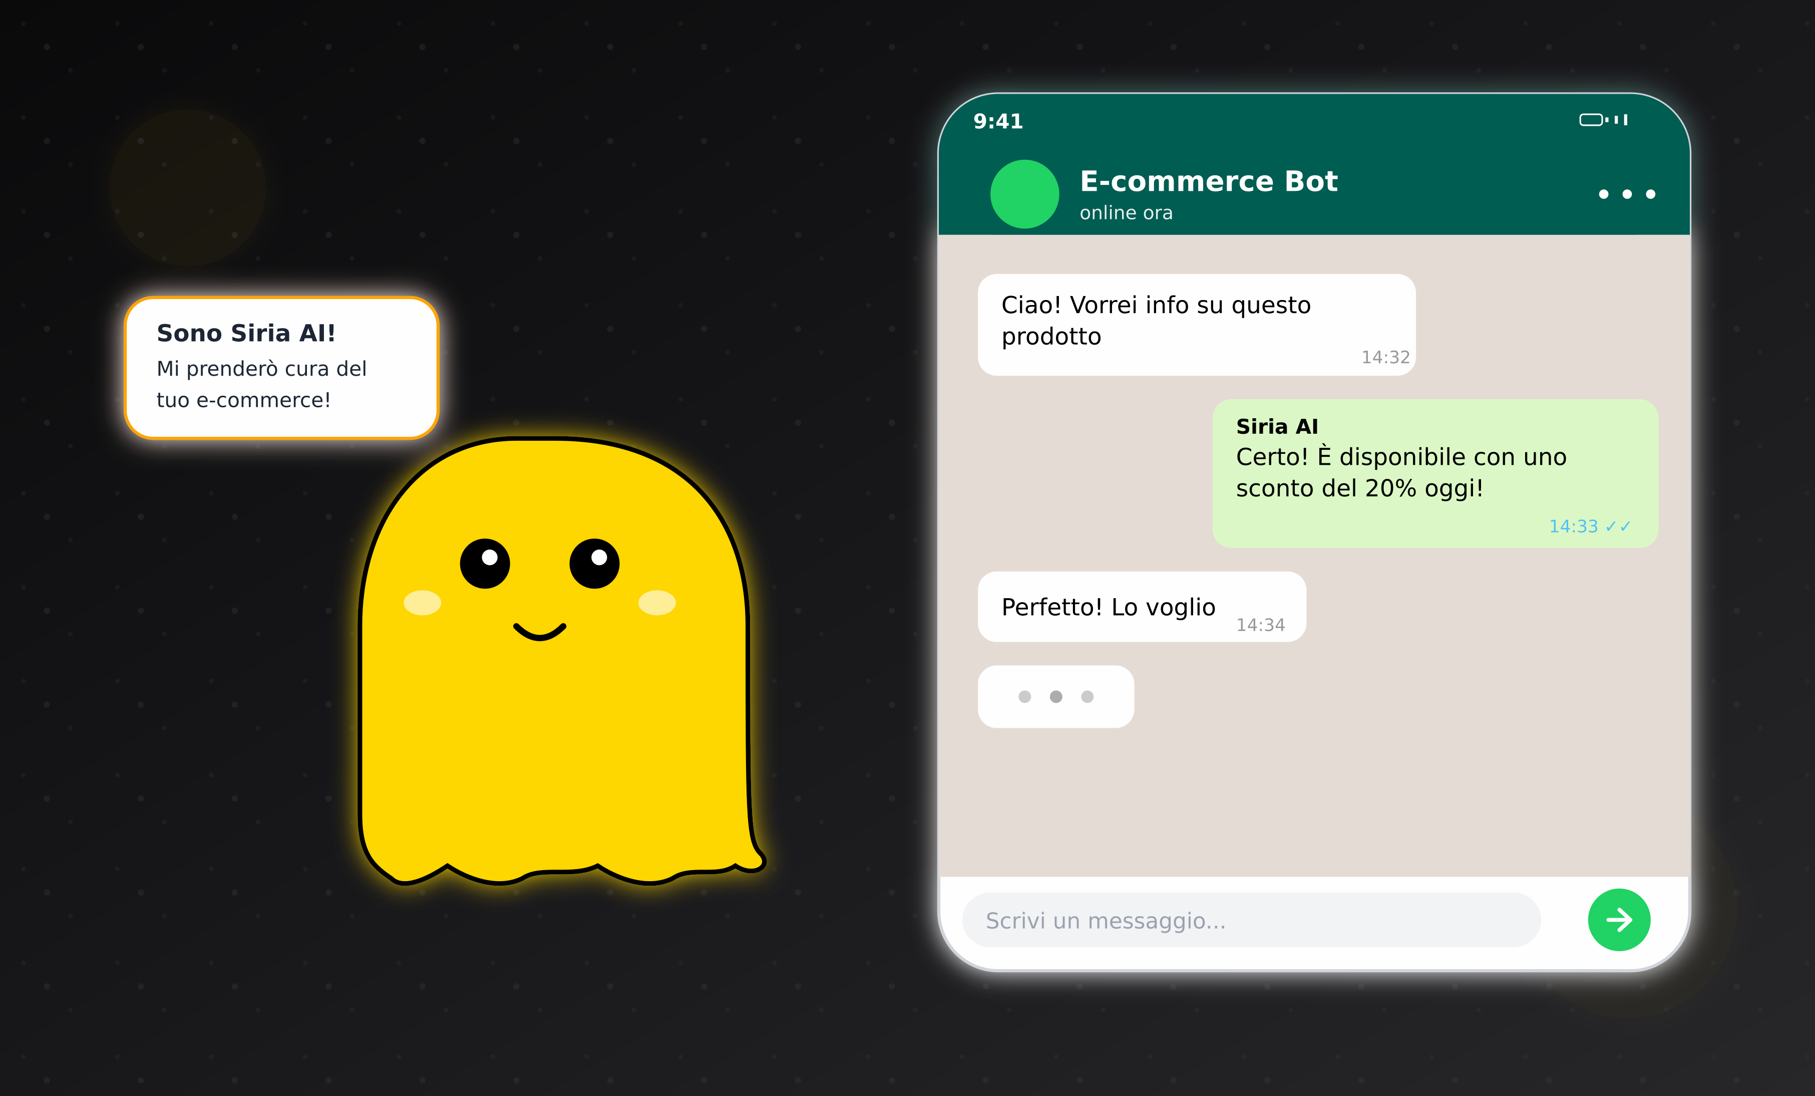Click the blue double checkmarks on Siria's reply
The image size is (1815, 1096).
pos(1619,526)
